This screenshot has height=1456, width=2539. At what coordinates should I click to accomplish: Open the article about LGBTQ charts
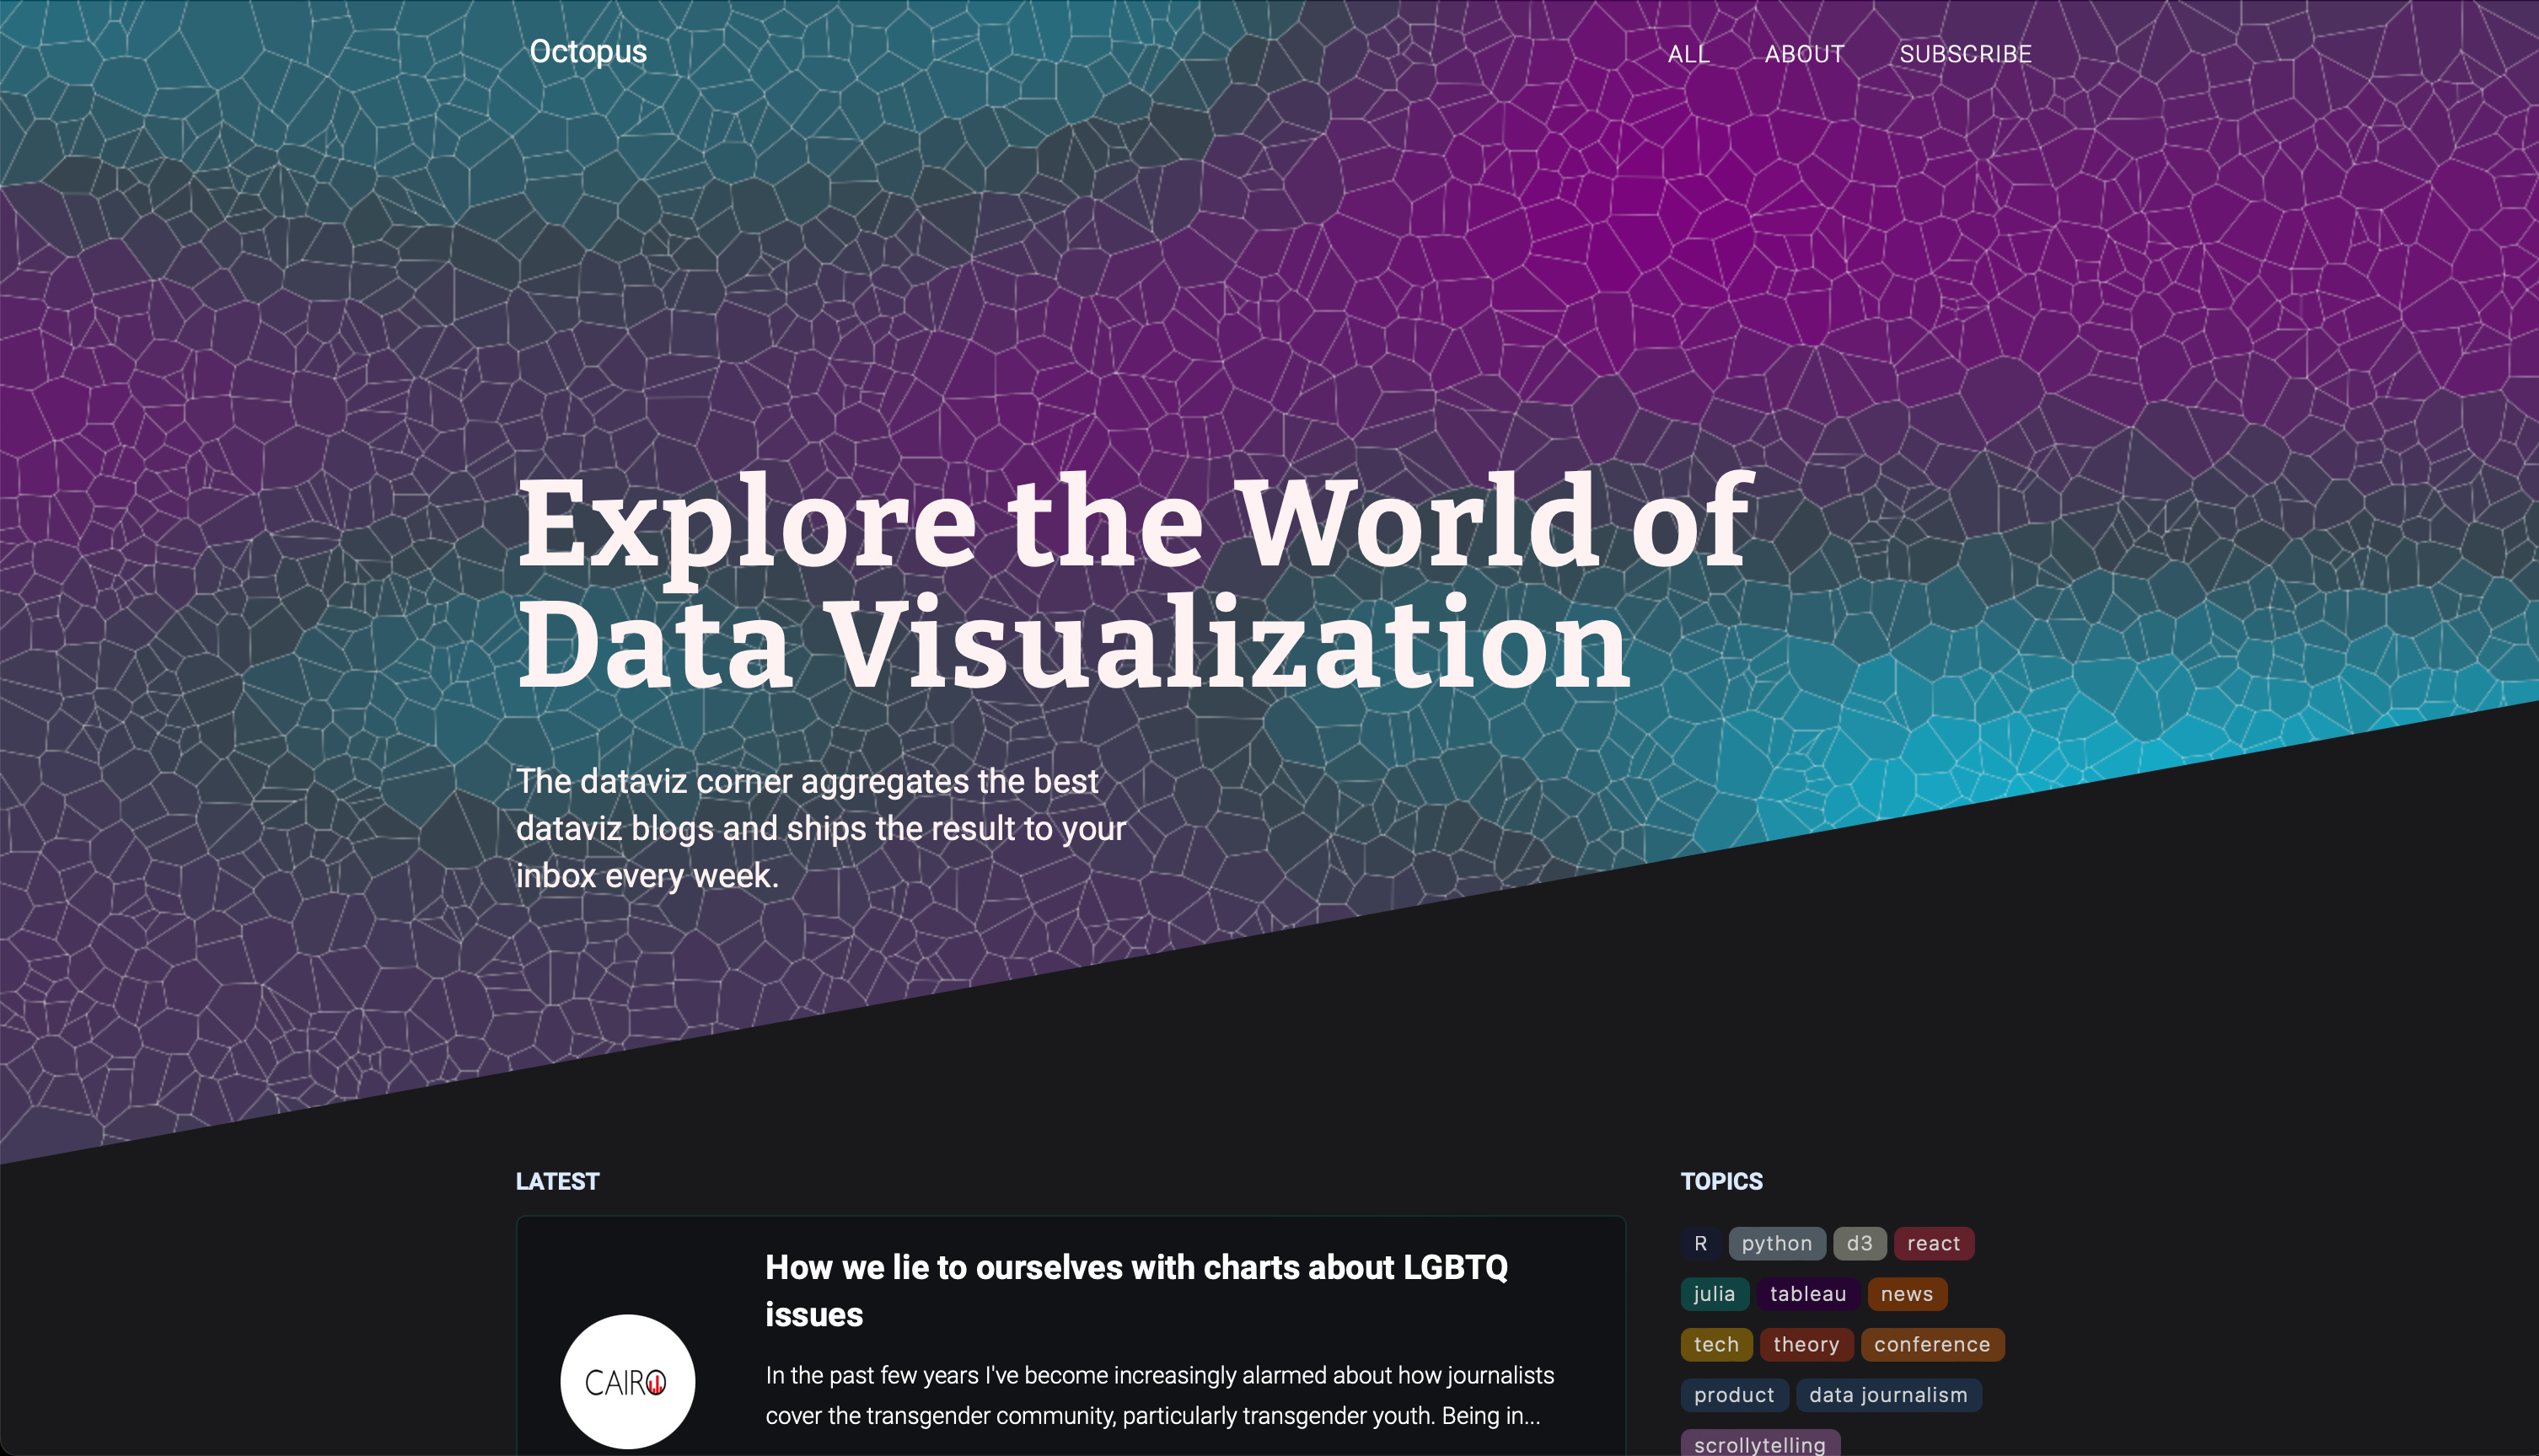1136,1291
